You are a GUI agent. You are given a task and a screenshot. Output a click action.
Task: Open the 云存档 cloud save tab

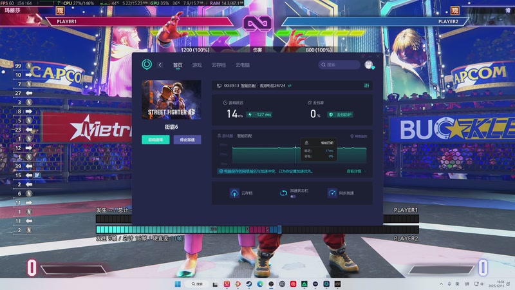pyautogui.click(x=218, y=65)
